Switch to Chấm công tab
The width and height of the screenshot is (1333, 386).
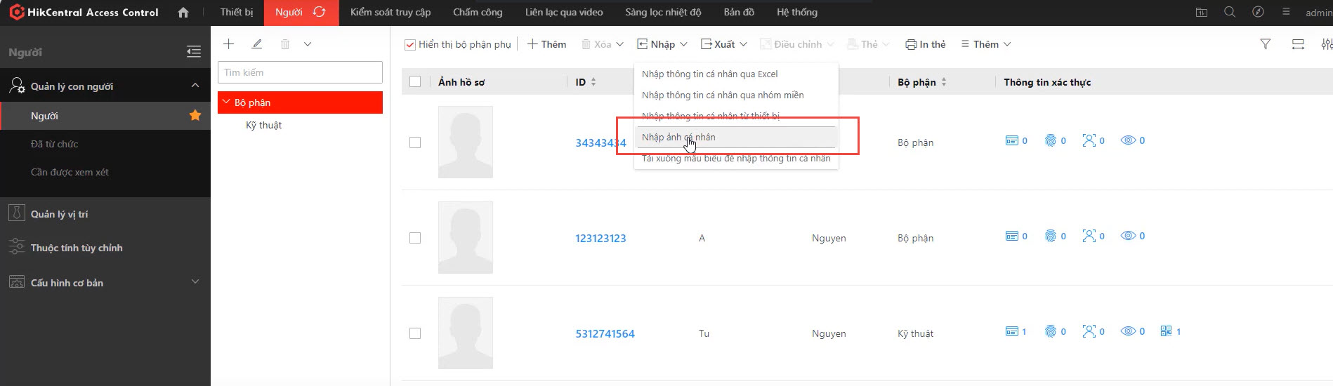coord(478,13)
